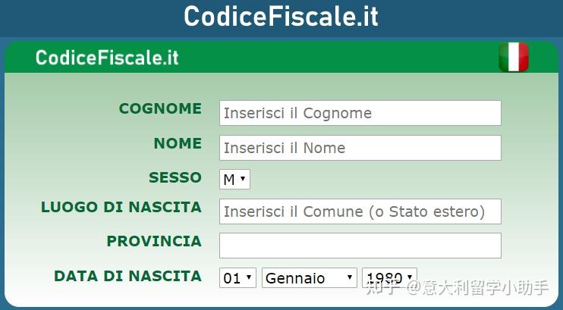Viewport: 563px width, 310px height.
Task: Click the NOME label
Action: pyautogui.click(x=178, y=143)
